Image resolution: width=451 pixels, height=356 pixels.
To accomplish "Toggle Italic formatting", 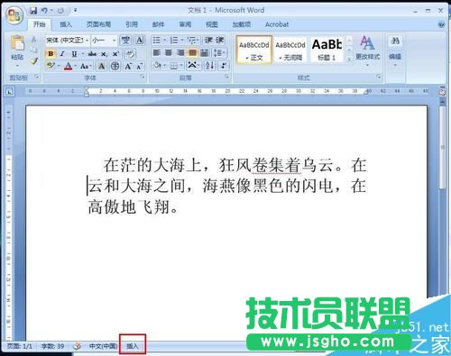I will pyautogui.click(x=62, y=54).
